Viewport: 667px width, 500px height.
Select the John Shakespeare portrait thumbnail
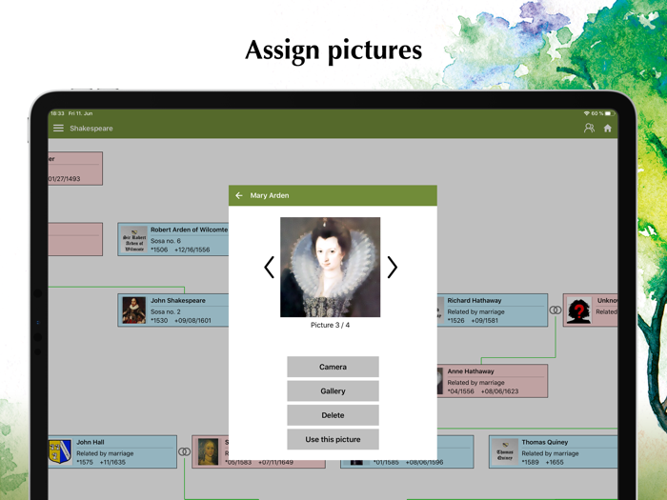tap(133, 310)
